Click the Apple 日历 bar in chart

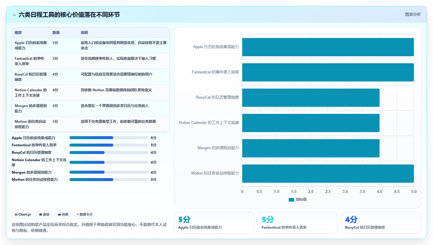328,47
